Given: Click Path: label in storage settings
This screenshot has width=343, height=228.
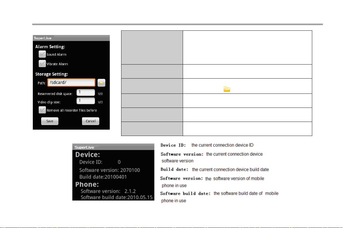Looking at the screenshot, I should (41, 83).
